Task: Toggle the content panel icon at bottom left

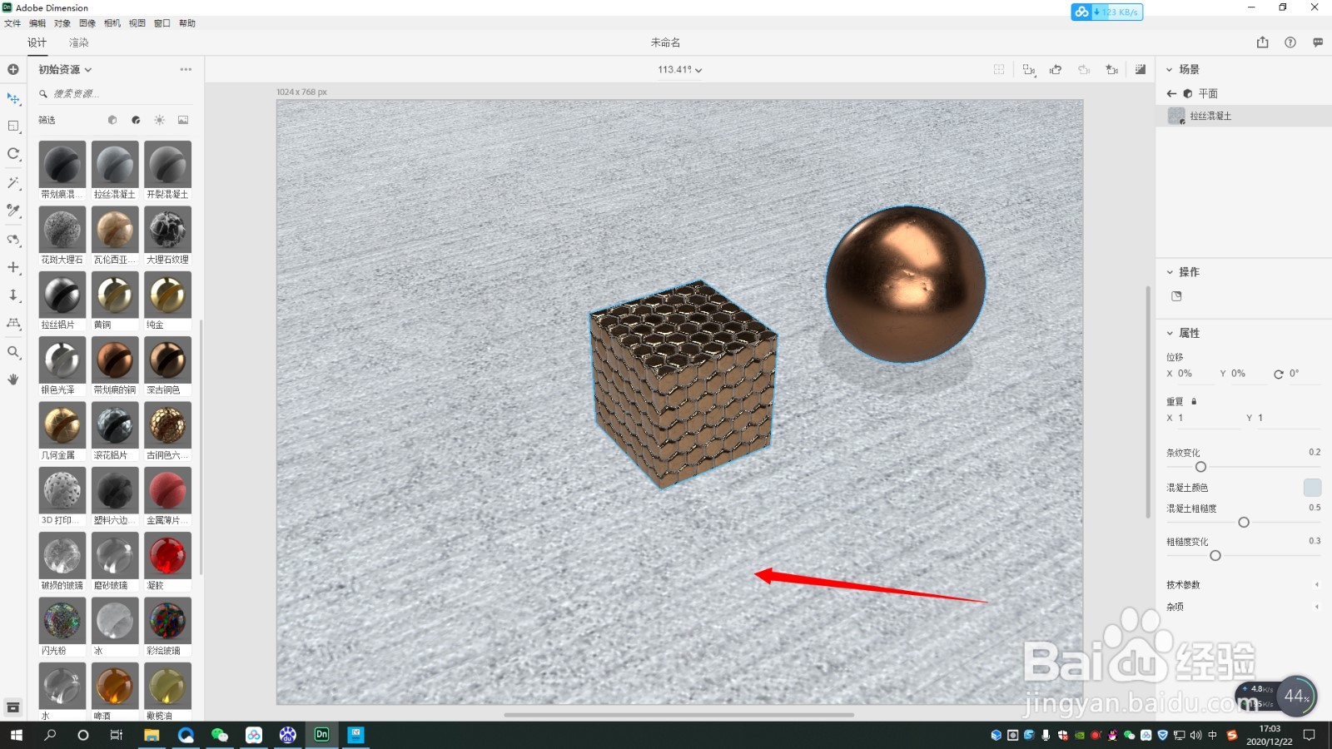Action: point(13,707)
